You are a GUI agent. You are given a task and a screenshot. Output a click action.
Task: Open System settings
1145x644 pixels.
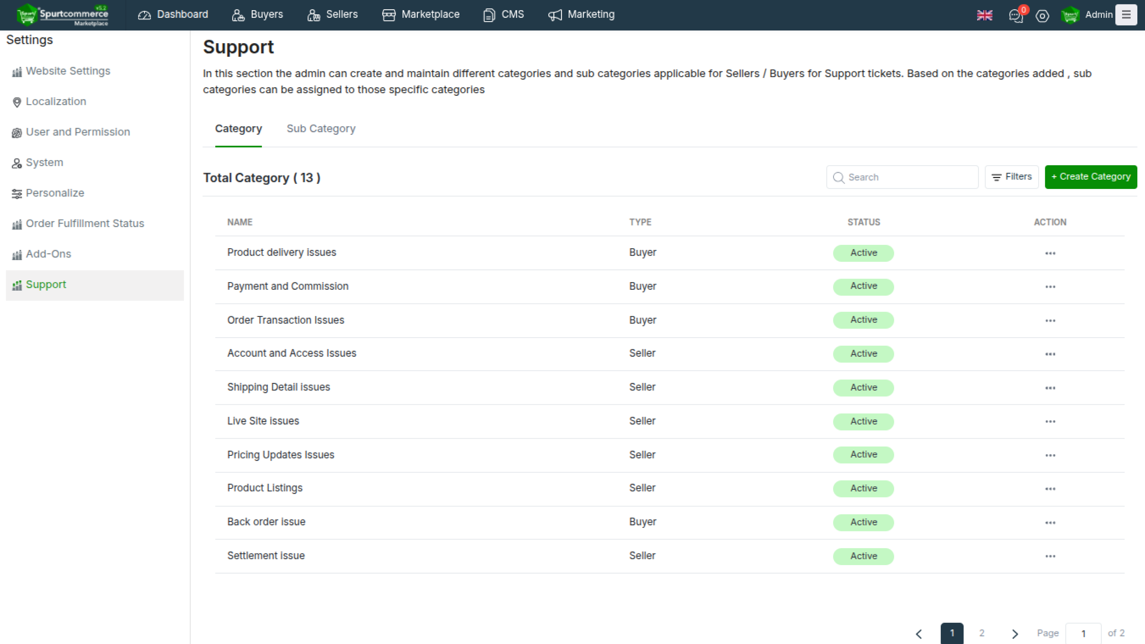pyautogui.click(x=45, y=163)
